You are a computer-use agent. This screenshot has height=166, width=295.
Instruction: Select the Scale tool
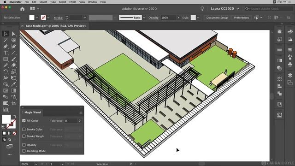pos(13,72)
